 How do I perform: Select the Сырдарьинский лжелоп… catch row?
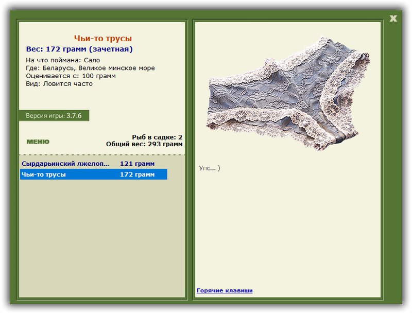(x=94, y=164)
